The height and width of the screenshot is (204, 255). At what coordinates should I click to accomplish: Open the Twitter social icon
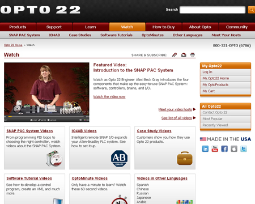click(244, 149)
